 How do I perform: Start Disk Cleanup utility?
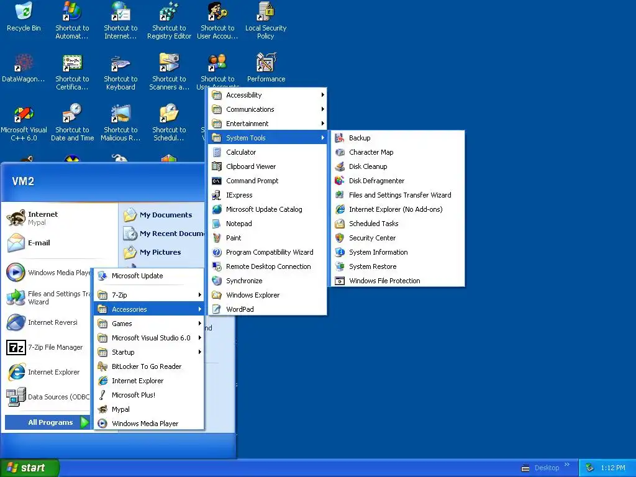coord(398,166)
